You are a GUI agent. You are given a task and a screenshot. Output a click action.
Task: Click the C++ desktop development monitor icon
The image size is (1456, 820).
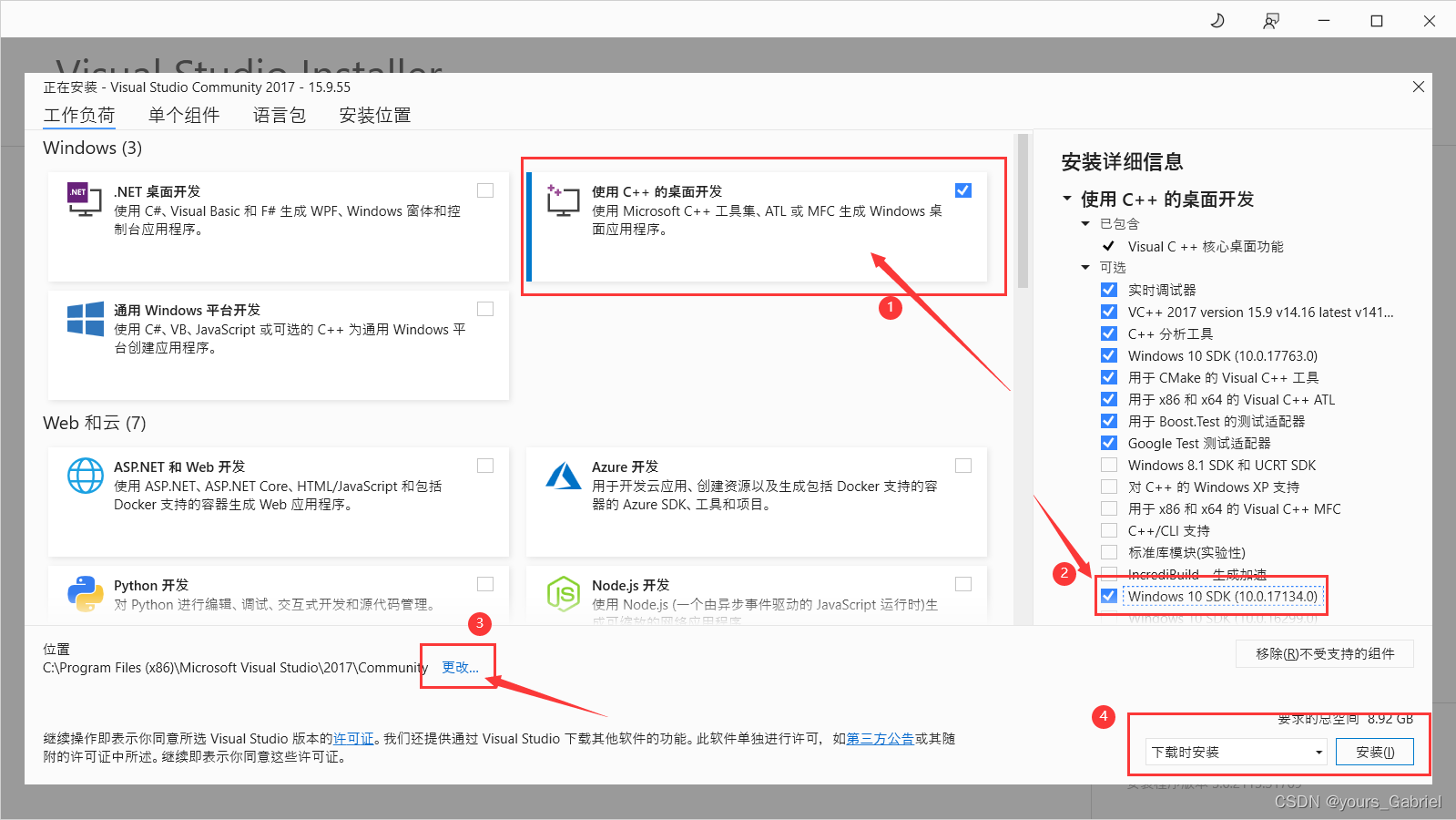(563, 200)
